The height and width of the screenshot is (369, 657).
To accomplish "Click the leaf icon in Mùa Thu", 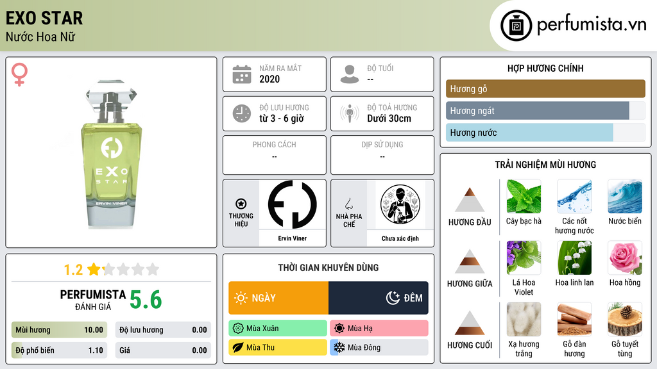I will coord(238,347).
